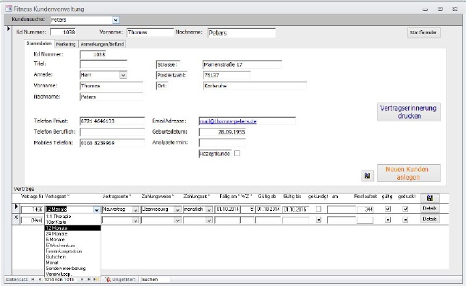Click the Neuen Kunden anlegen button
The height and width of the screenshot is (286, 466).
(x=409, y=173)
